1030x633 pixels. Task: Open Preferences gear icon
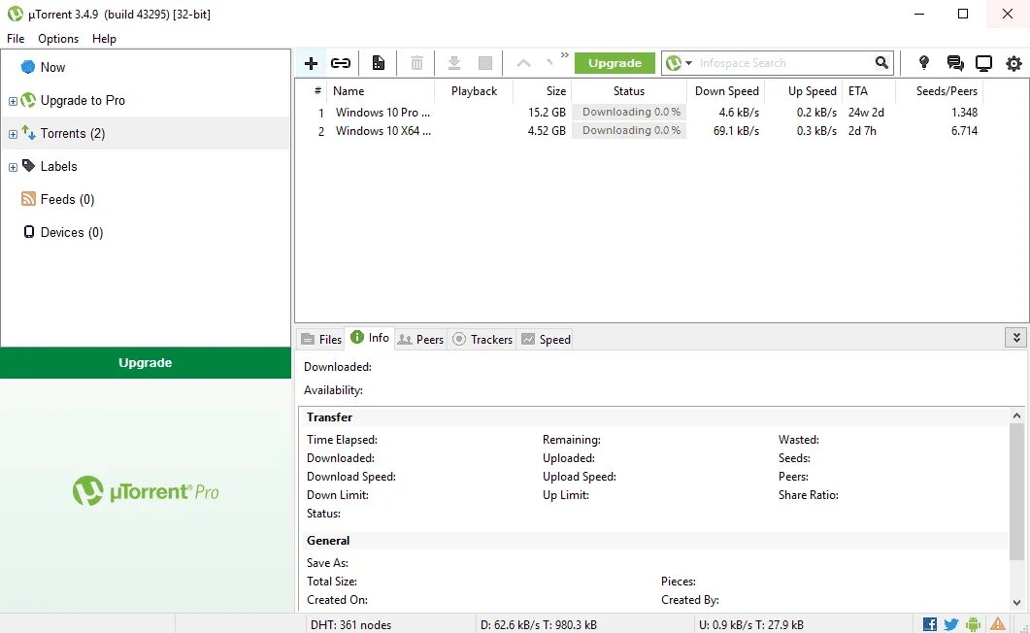(1013, 63)
